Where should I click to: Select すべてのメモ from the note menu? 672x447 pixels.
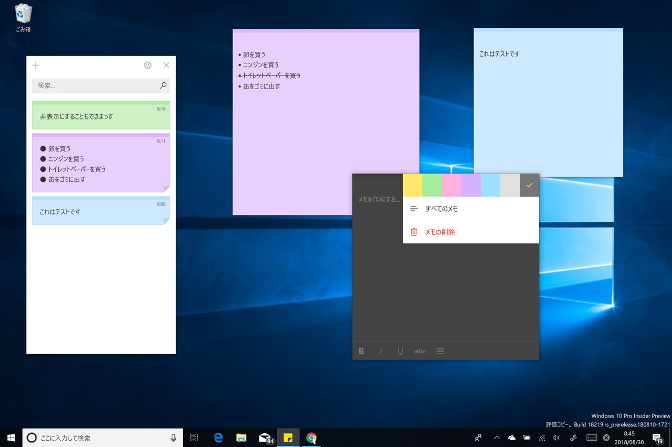441,208
